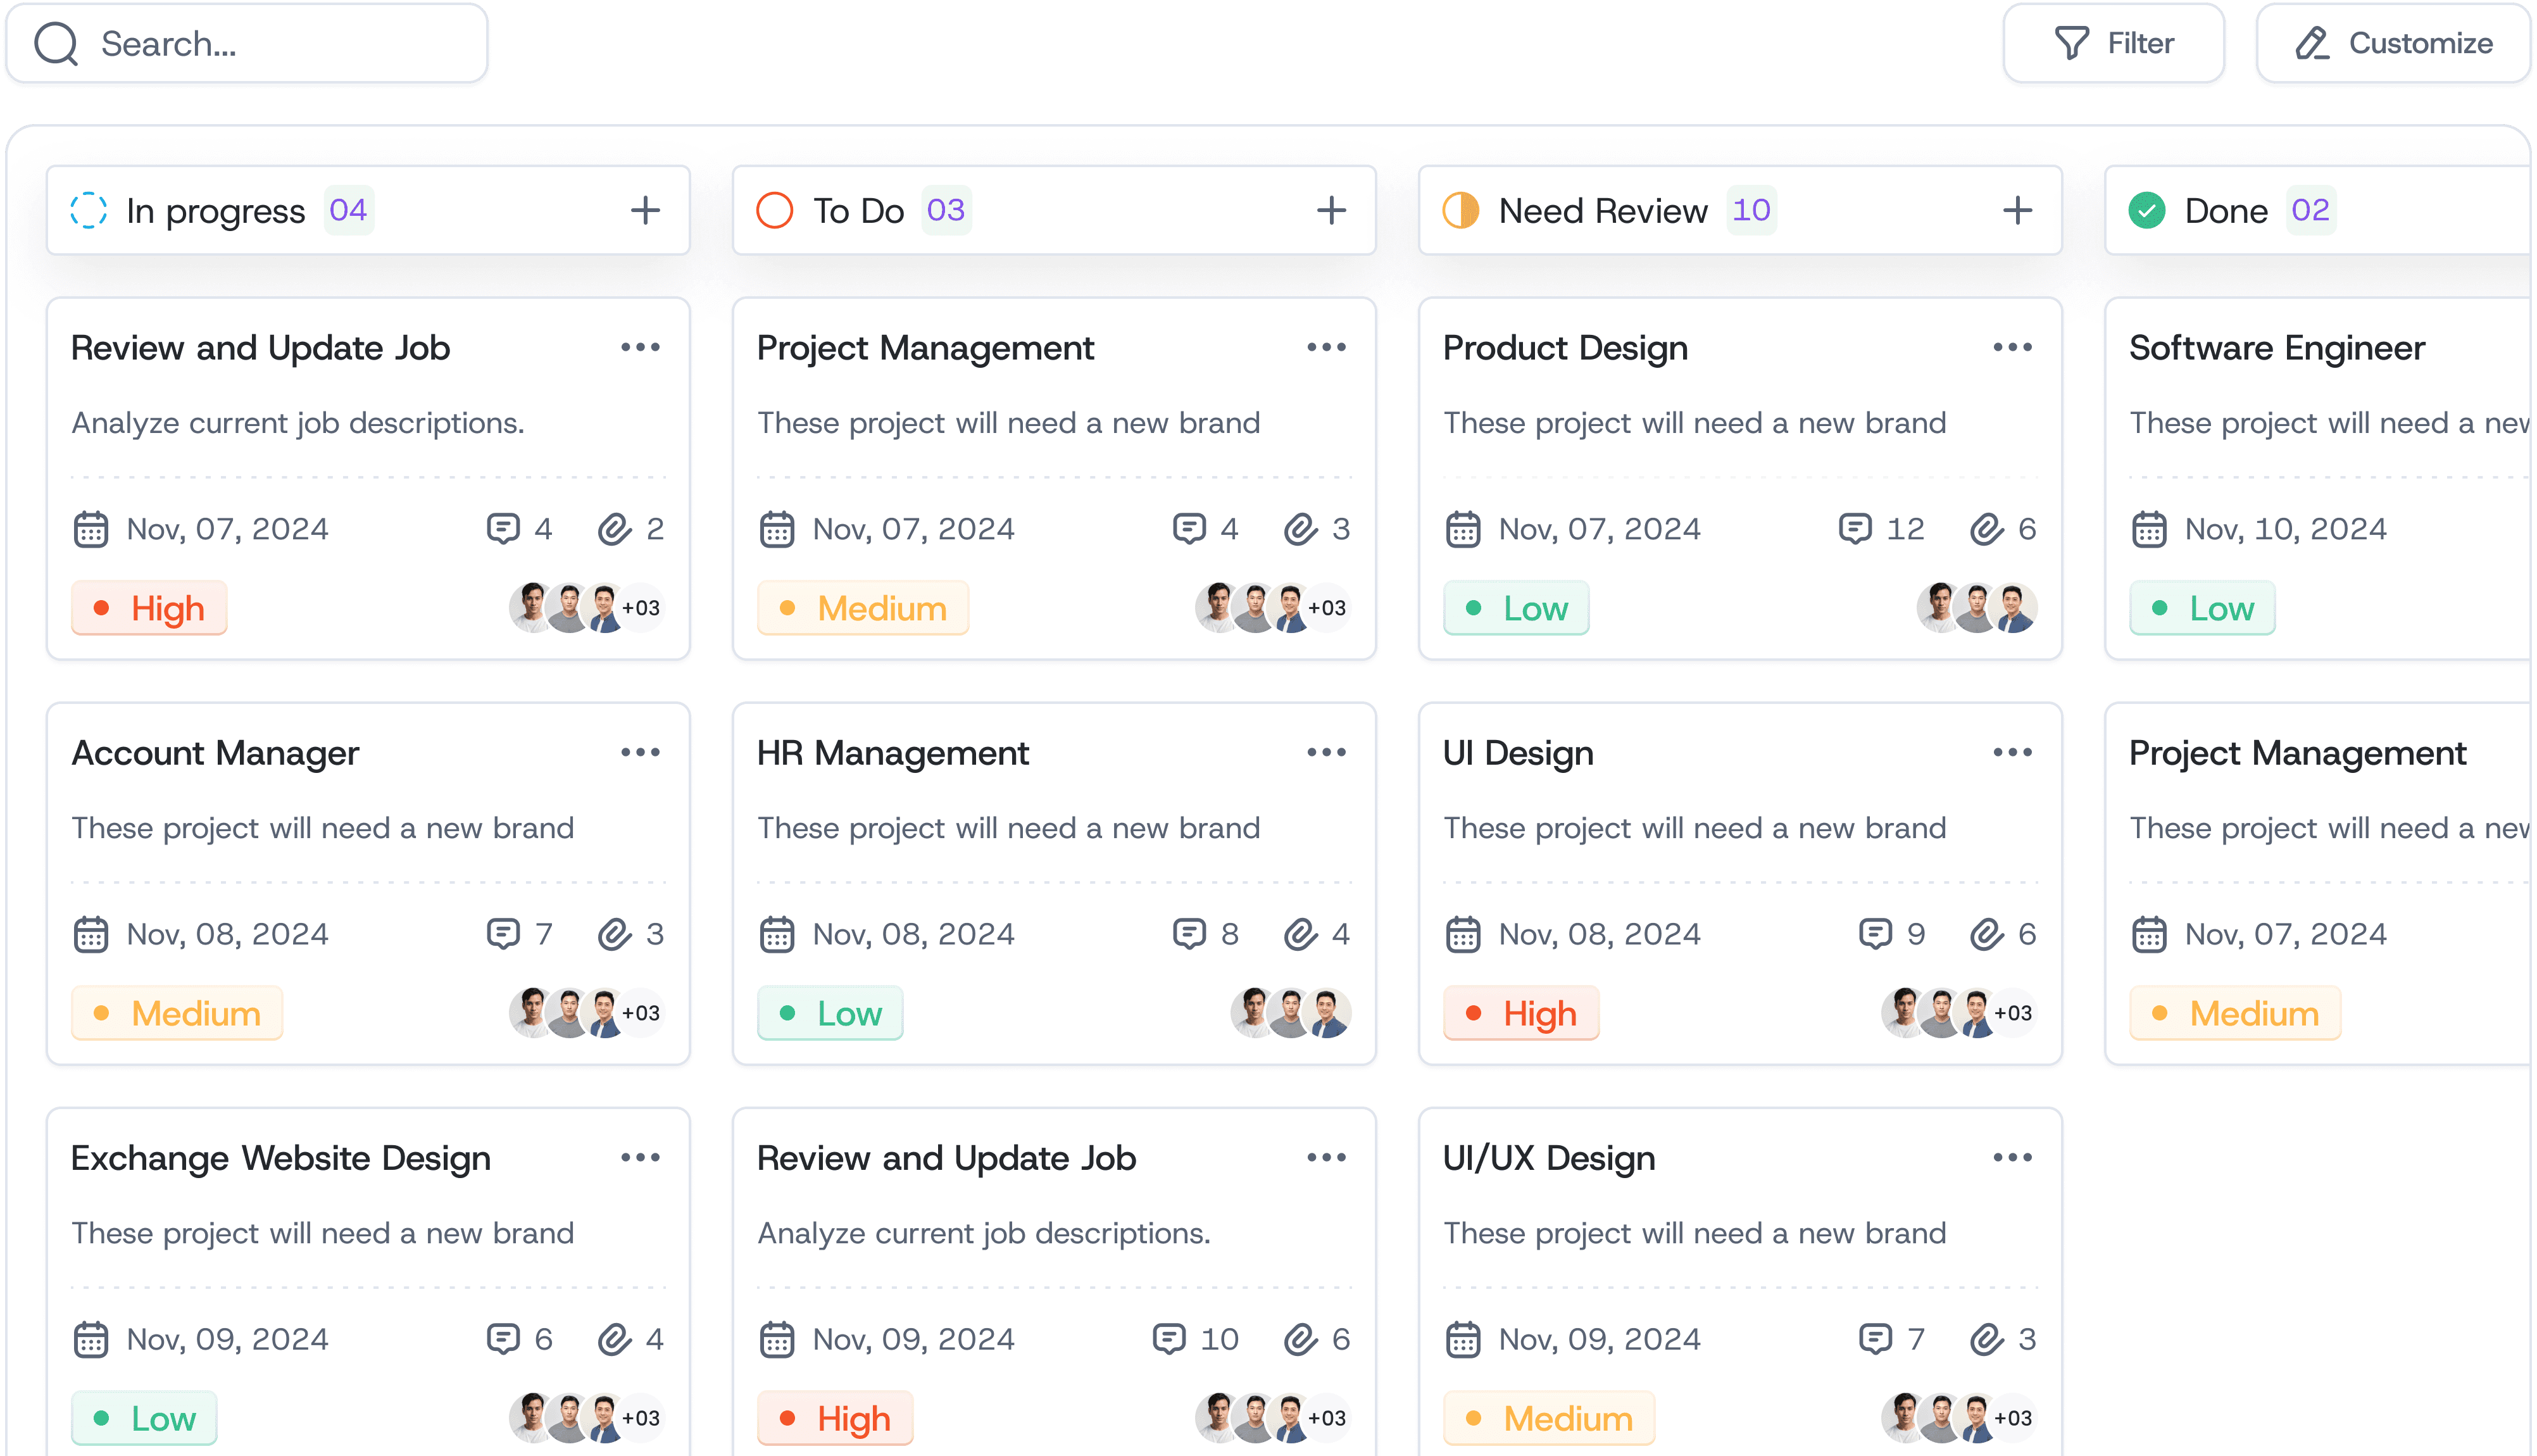
Task: Click the Need Review count badge 10
Action: [x=1751, y=210]
